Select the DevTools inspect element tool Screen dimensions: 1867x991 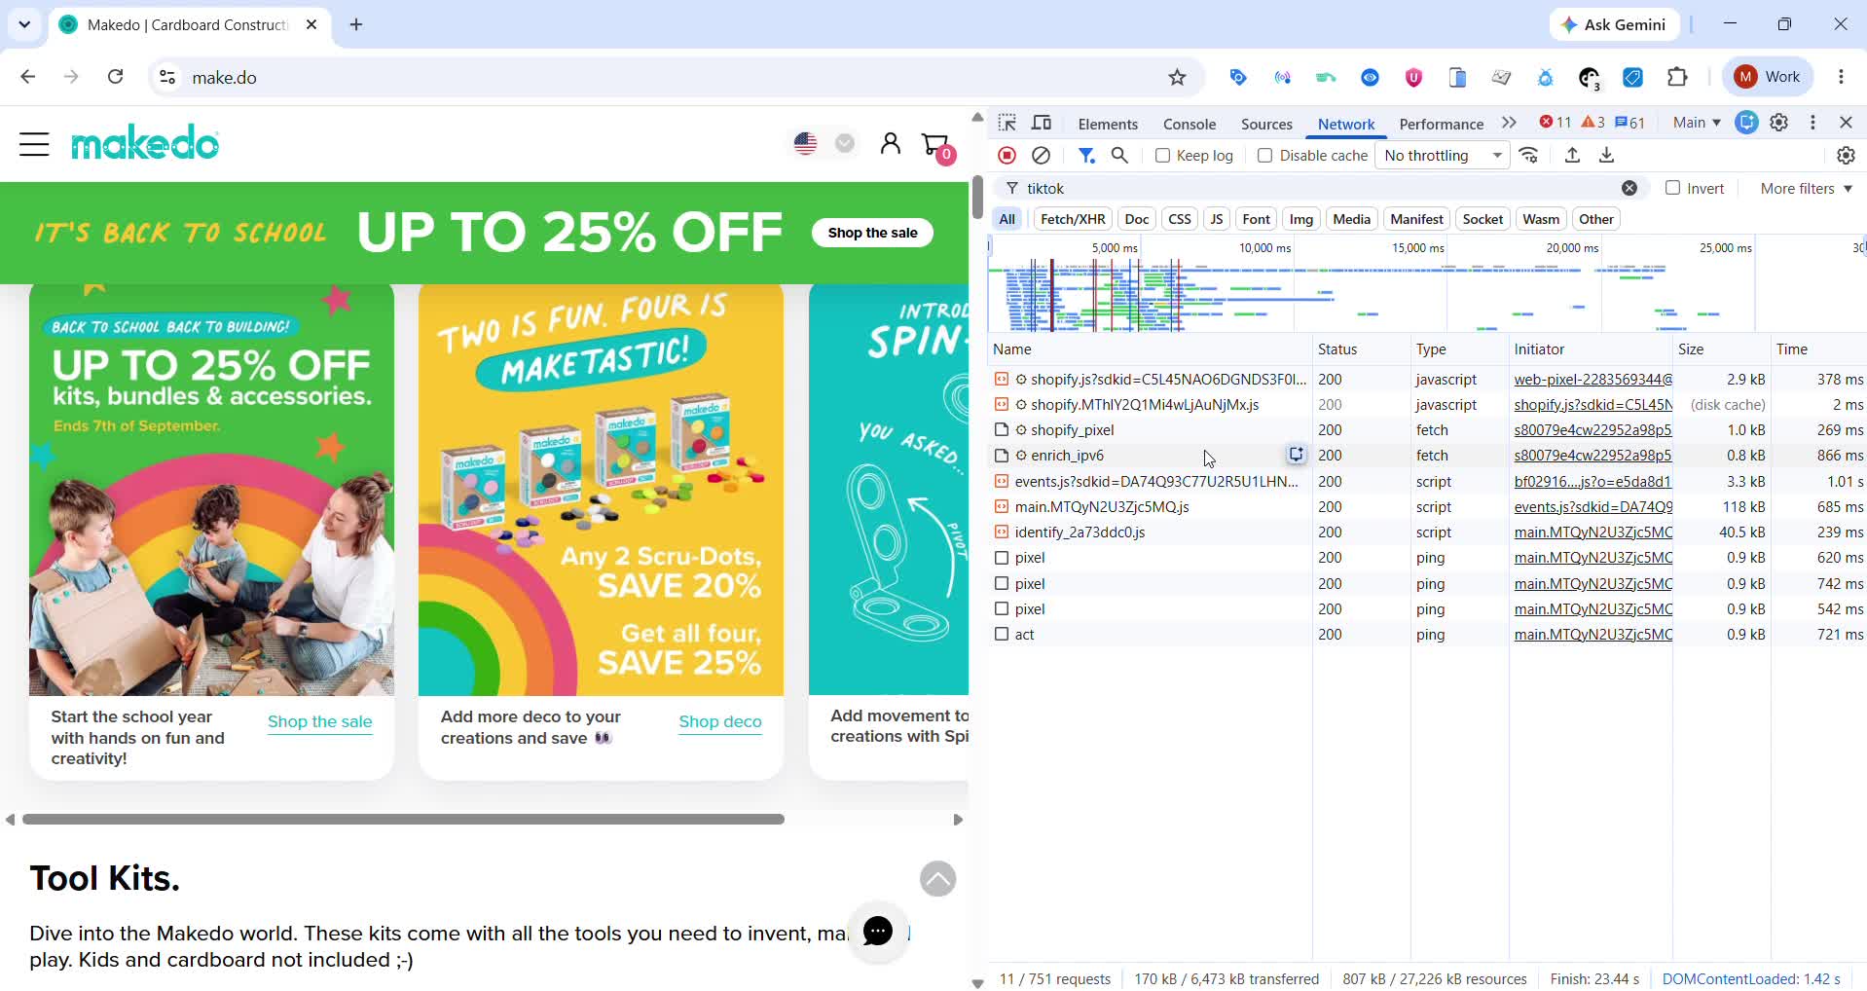[1007, 123]
